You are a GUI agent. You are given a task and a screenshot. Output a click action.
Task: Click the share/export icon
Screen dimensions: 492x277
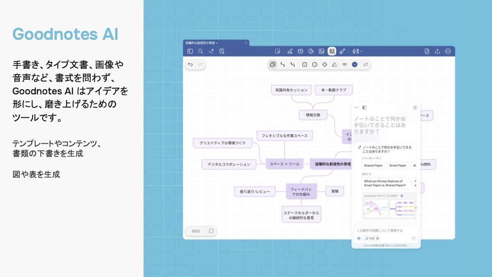coord(437,51)
